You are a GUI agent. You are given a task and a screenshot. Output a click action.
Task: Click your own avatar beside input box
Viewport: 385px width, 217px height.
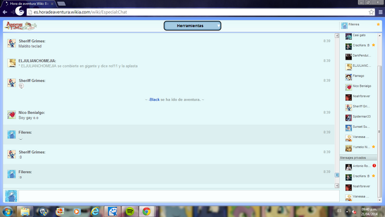click(11, 196)
